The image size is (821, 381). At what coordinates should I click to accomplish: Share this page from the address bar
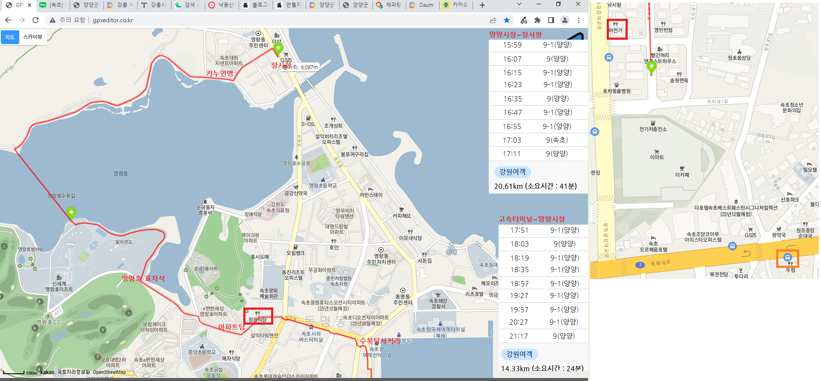493,20
